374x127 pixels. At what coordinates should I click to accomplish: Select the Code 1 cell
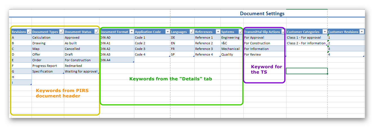152,38
